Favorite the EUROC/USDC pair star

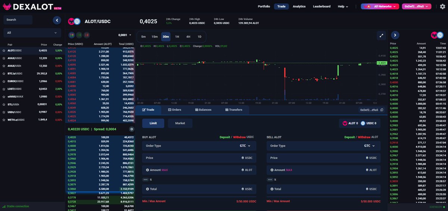click(x=4, y=81)
